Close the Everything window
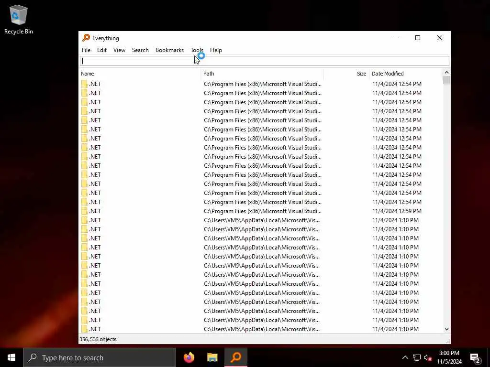The height and width of the screenshot is (367, 490). (x=439, y=38)
